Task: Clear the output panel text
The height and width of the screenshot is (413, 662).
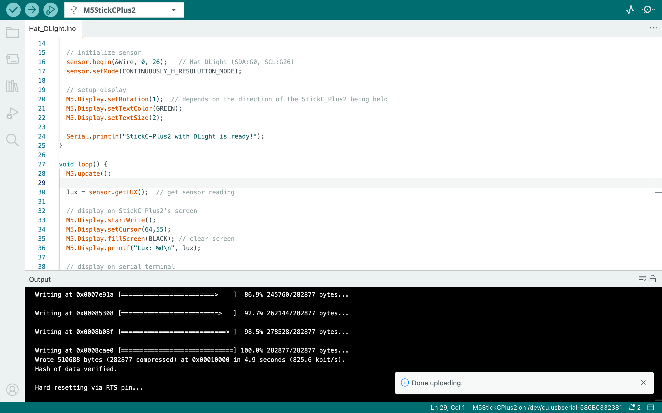Action: click(x=642, y=279)
